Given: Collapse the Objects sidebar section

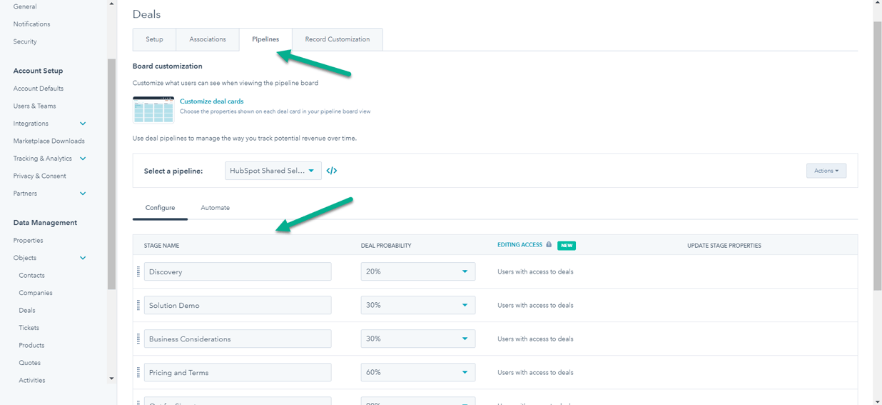Looking at the screenshot, I should pyautogui.click(x=83, y=258).
